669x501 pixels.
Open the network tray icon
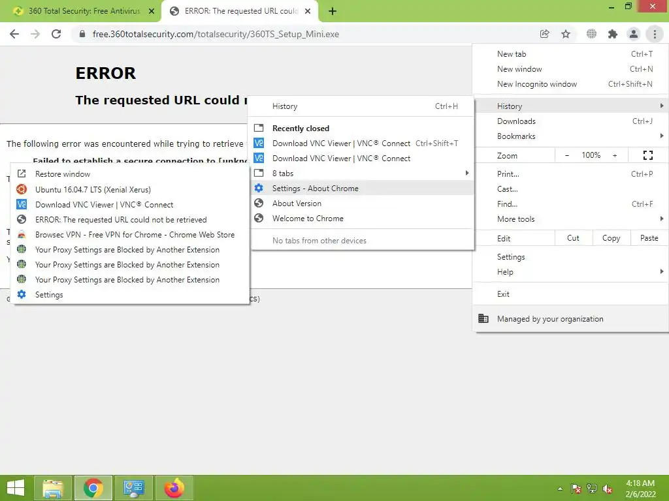[x=592, y=489]
